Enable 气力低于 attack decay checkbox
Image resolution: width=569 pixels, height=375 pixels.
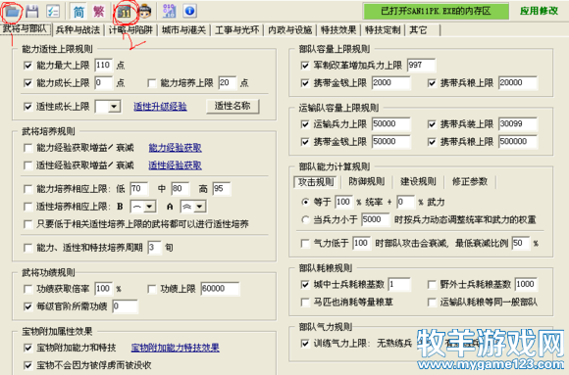tap(305, 244)
